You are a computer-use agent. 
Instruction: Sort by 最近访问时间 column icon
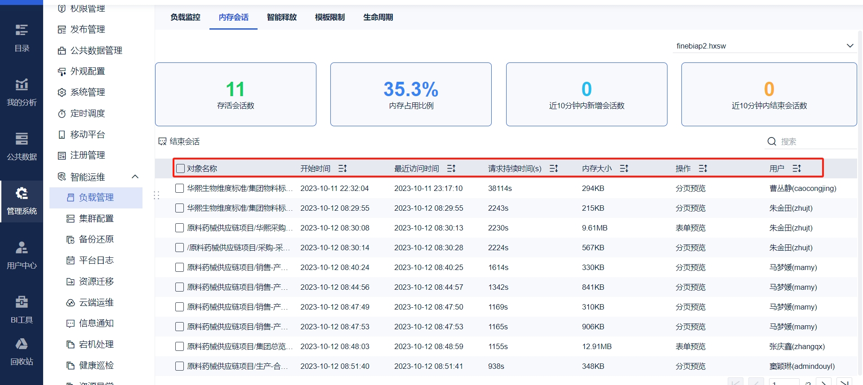tap(451, 168)
